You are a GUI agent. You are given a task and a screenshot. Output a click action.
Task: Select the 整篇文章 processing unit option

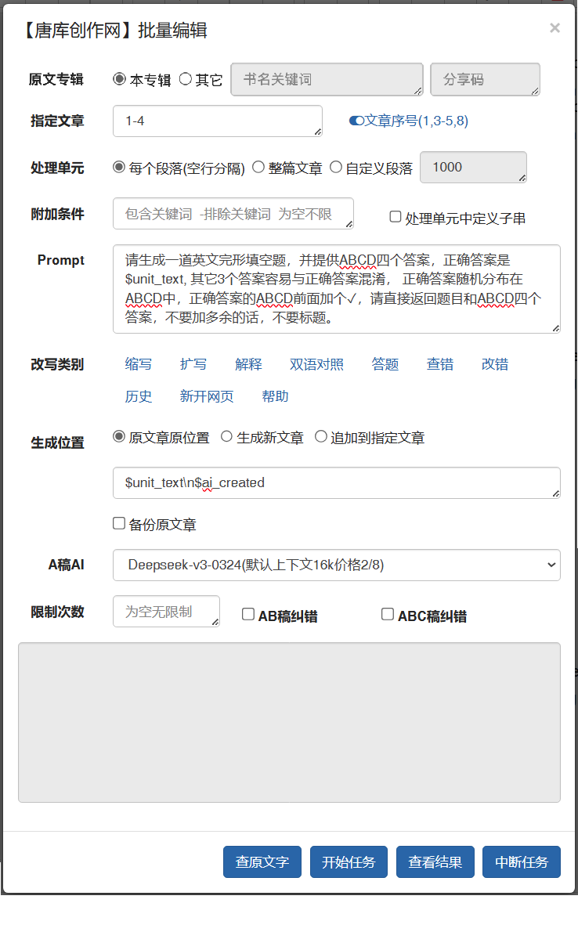[258, 167]
